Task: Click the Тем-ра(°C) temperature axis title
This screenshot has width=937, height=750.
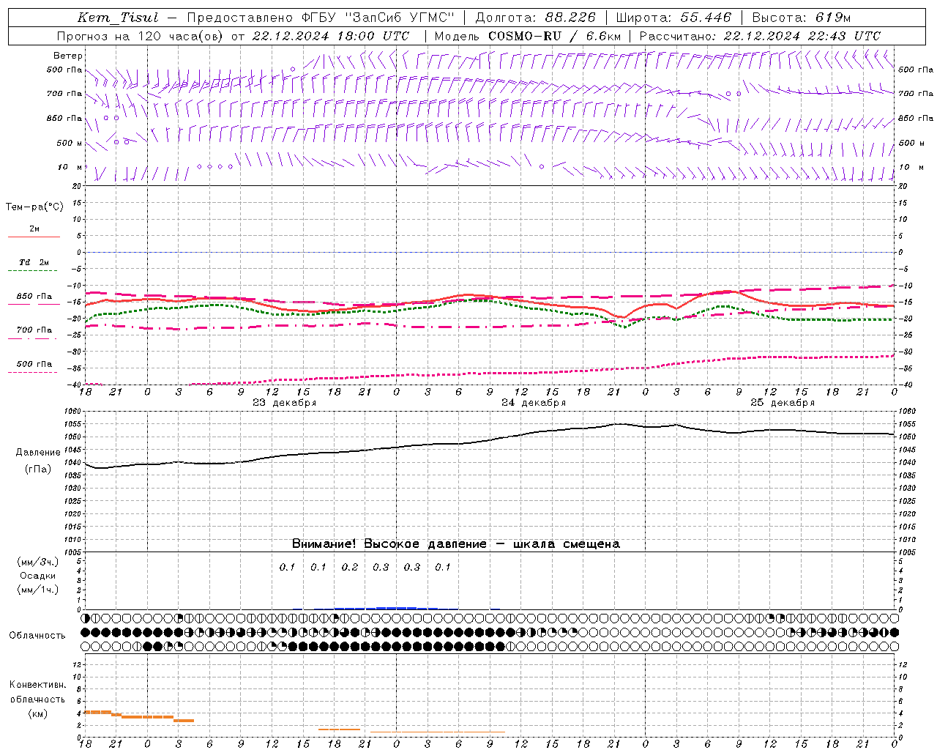Action: (34, 207)
